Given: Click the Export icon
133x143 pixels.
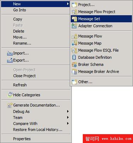Looking at the screenshot, I should pos(10,60).
